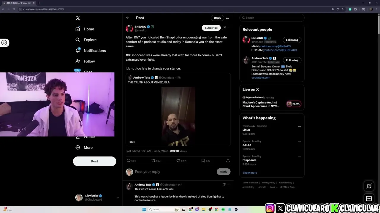
Task: Open the Linux trending topic
Action: (246, 130)
